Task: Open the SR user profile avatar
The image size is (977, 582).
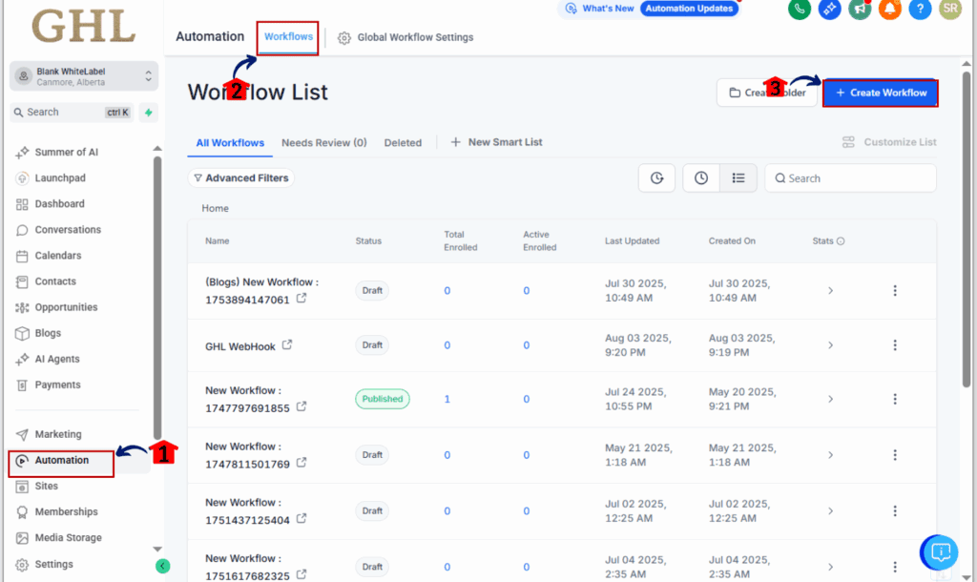Action: (x=950, y=9)
